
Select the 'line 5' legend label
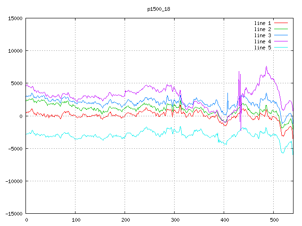point(263,48)
